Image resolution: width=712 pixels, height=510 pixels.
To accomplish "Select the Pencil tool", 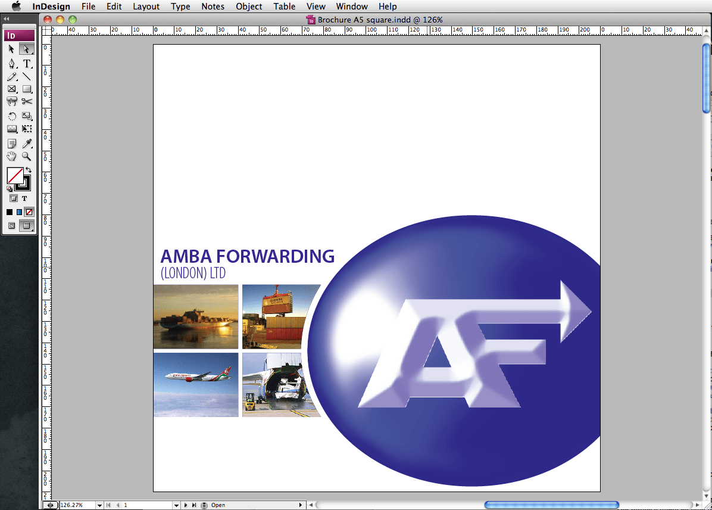I will (12, 77).
